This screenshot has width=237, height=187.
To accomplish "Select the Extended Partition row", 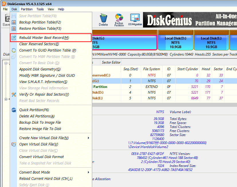I will pos(164,87).
